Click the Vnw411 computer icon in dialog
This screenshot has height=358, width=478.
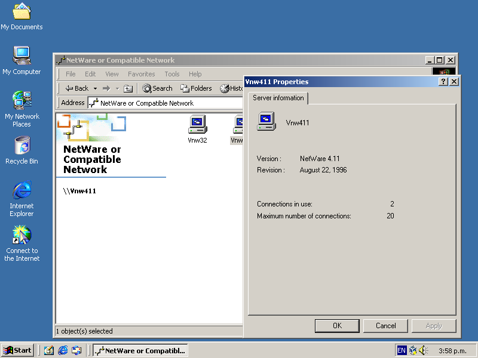click(x=266, y=122)
